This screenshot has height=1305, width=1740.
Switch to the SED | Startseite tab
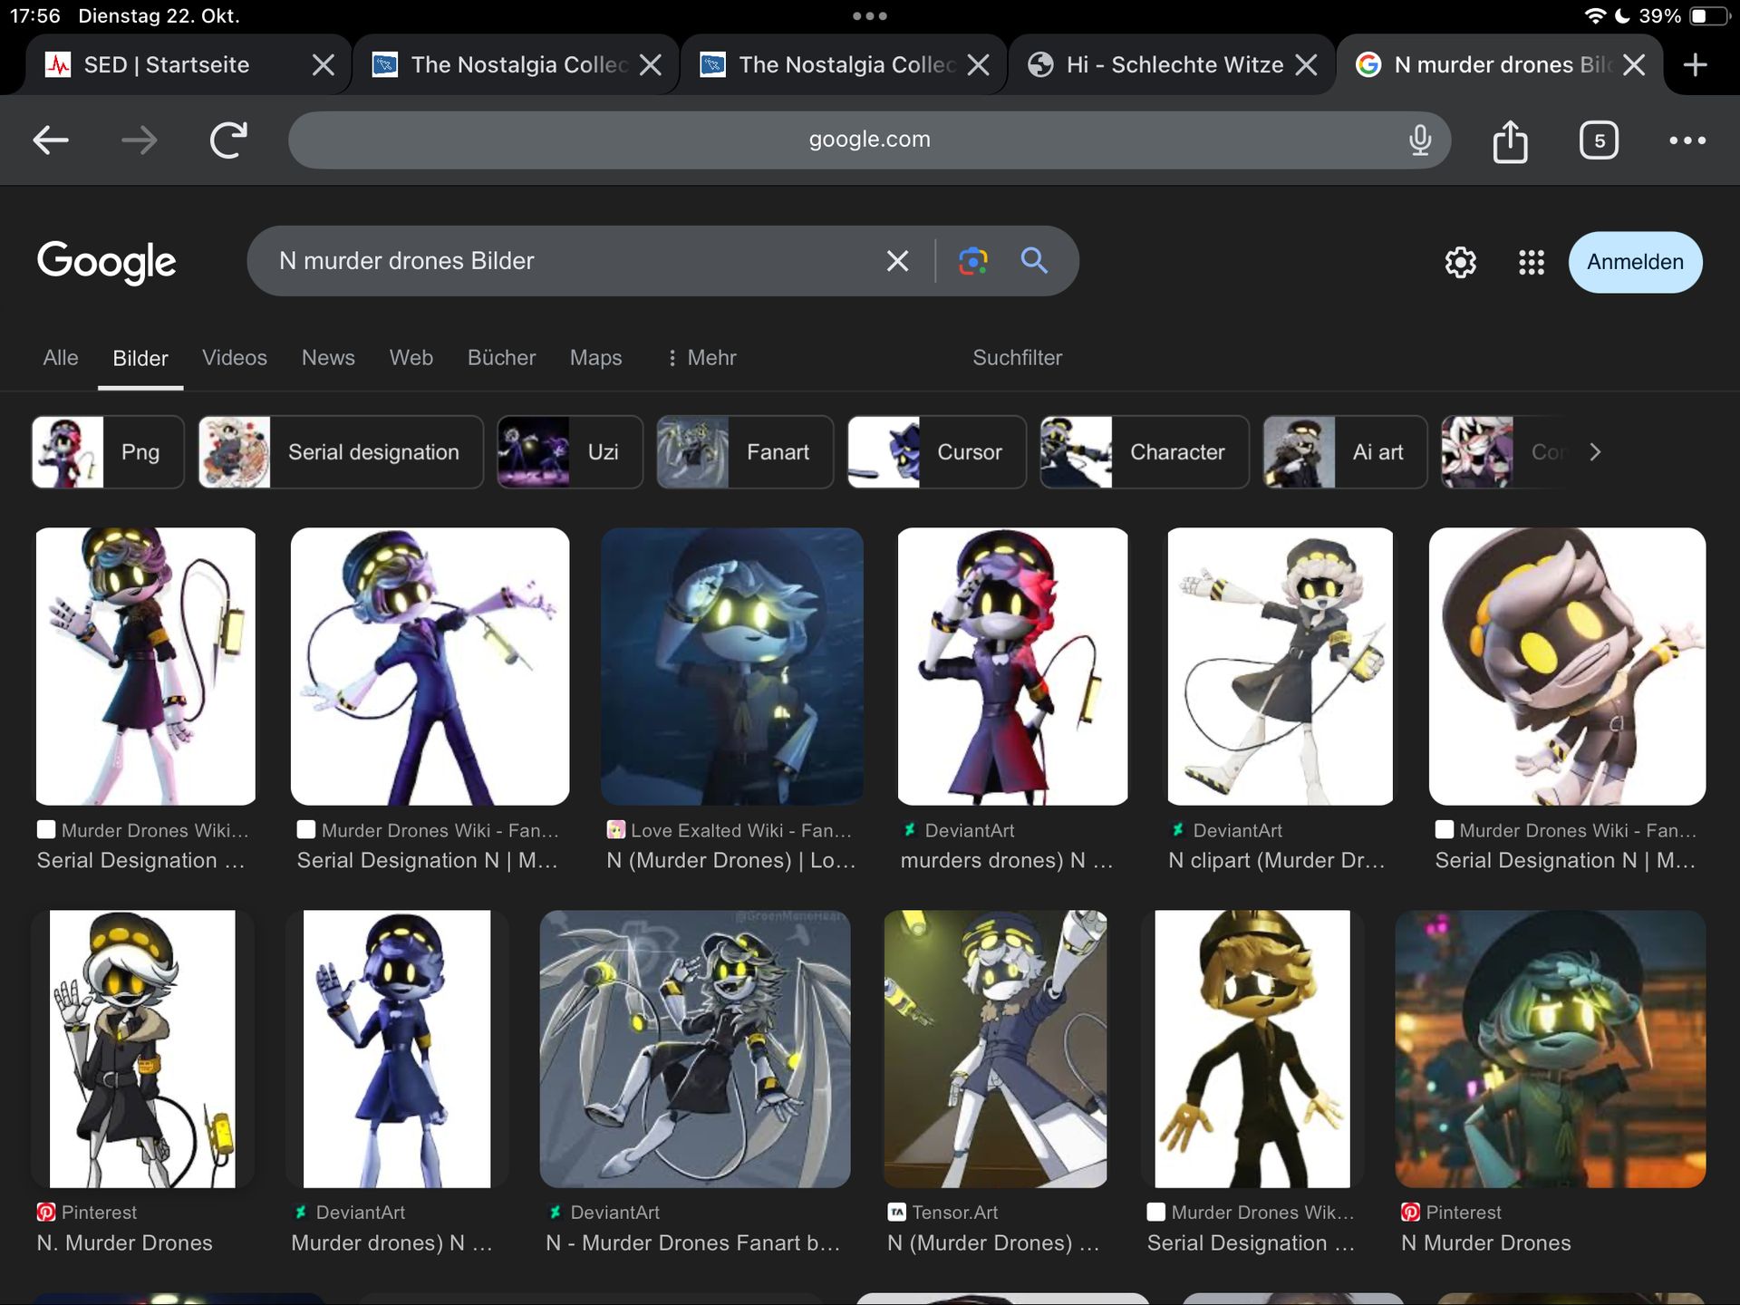(x=167, y=65)
